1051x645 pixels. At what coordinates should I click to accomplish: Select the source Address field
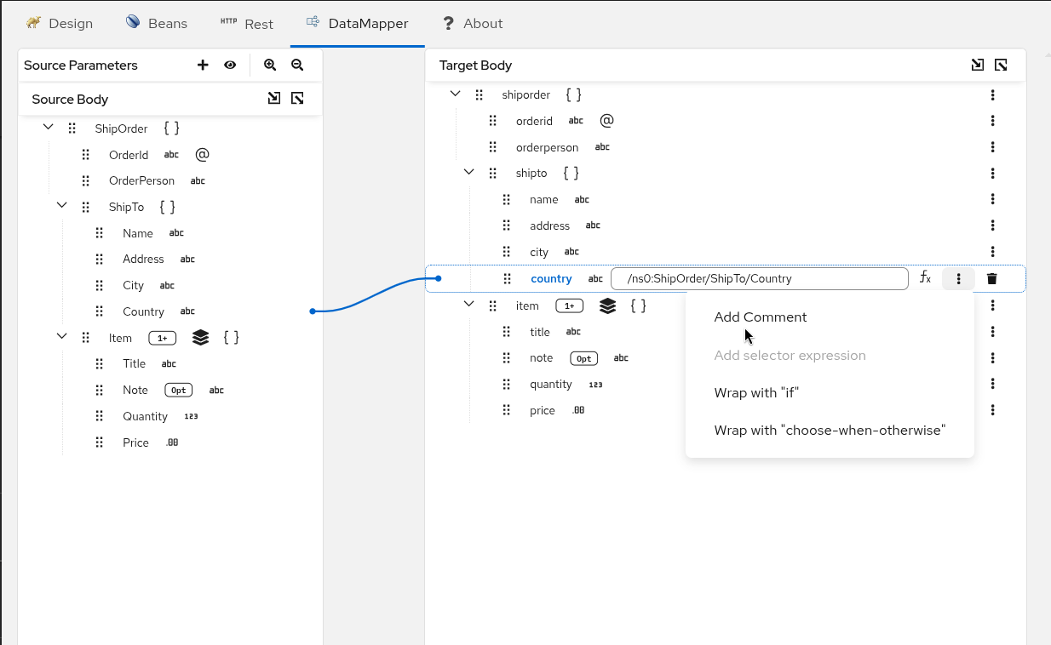click(143, 259)
